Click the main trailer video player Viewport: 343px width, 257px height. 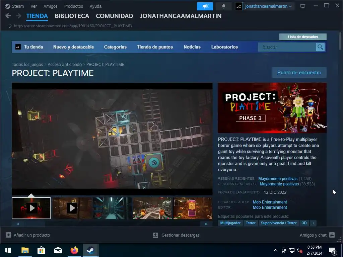(112, 139)
